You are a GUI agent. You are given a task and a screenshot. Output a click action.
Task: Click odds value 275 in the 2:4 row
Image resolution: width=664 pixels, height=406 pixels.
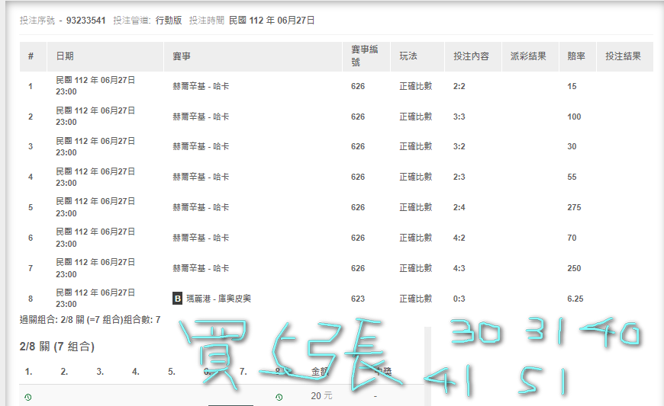point(574,207)
